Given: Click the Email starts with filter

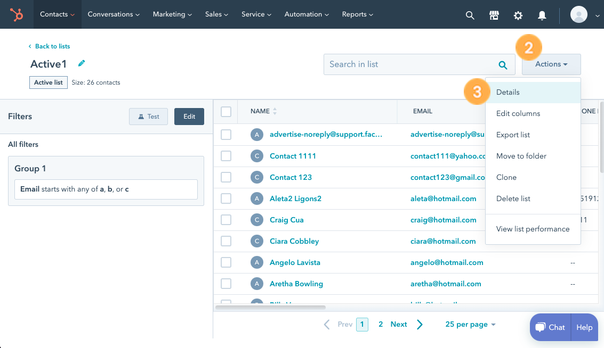Looking at the screenshot, I should pyautogui.click(x=106, y=189).
